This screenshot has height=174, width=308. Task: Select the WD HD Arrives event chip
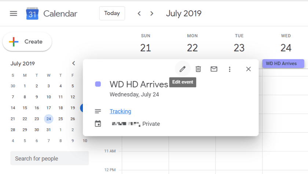(x=283, y=64)
